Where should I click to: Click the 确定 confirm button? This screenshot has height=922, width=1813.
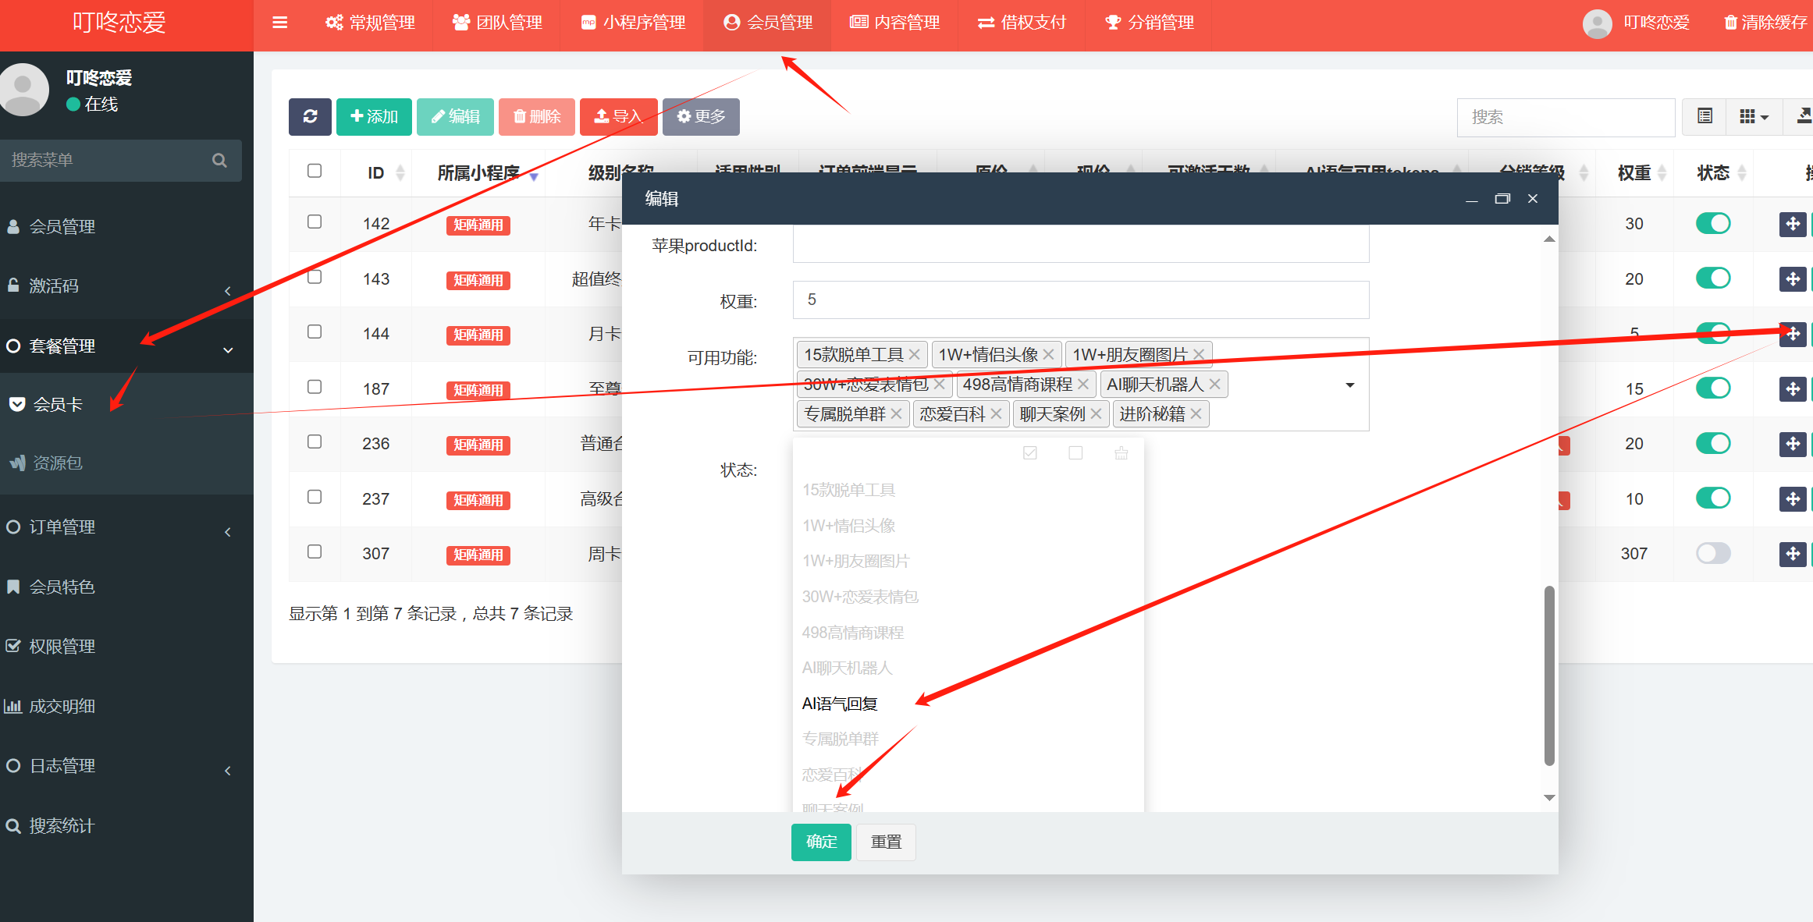point(821,842)
